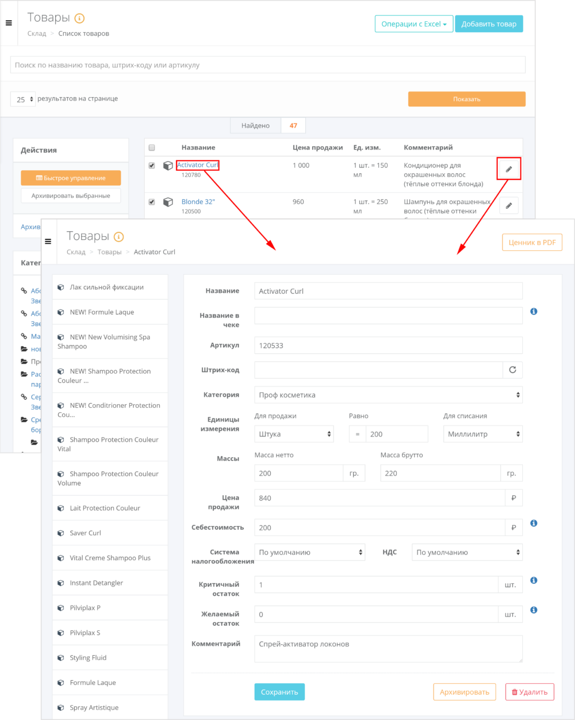
Task: Click the pencil edit icon in the Activator Curl row
Action: click(509, 169)
